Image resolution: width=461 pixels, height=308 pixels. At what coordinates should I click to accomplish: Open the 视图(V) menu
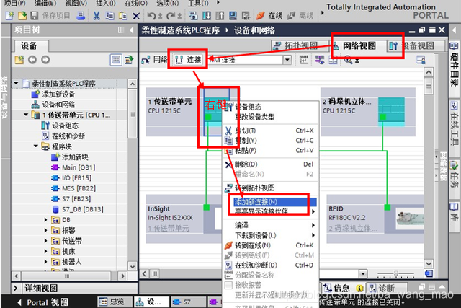(76, 3)
